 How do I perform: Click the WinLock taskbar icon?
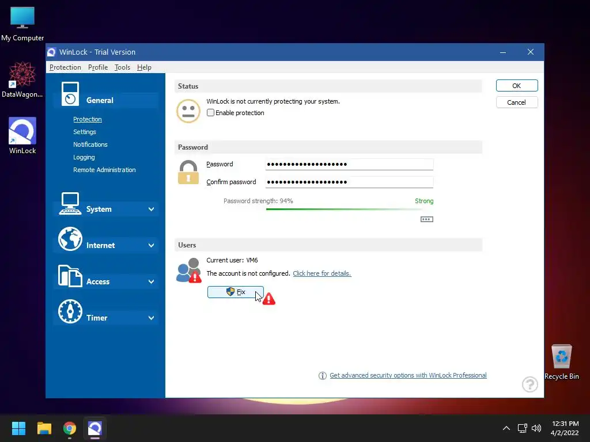click(x=95, y=428)
